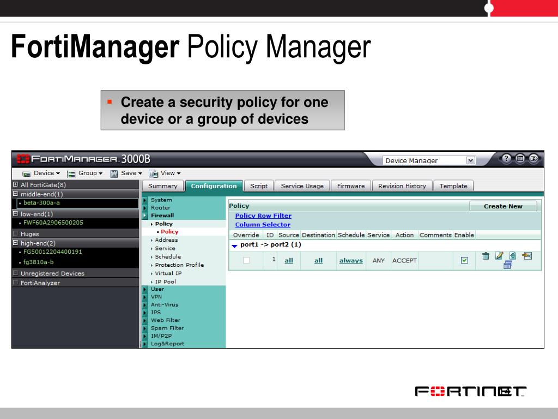This screenshot has height=419, width=558.
Task: Expand the IM/P2P configuration section
Action: [145, 336]
